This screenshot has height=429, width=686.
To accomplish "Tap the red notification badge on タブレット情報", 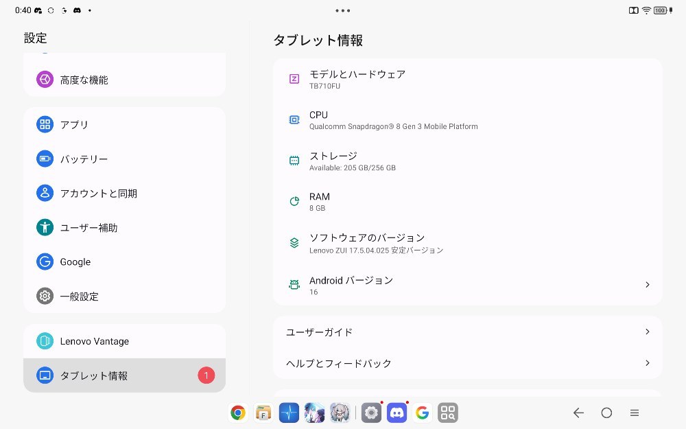I will (206, 375).
